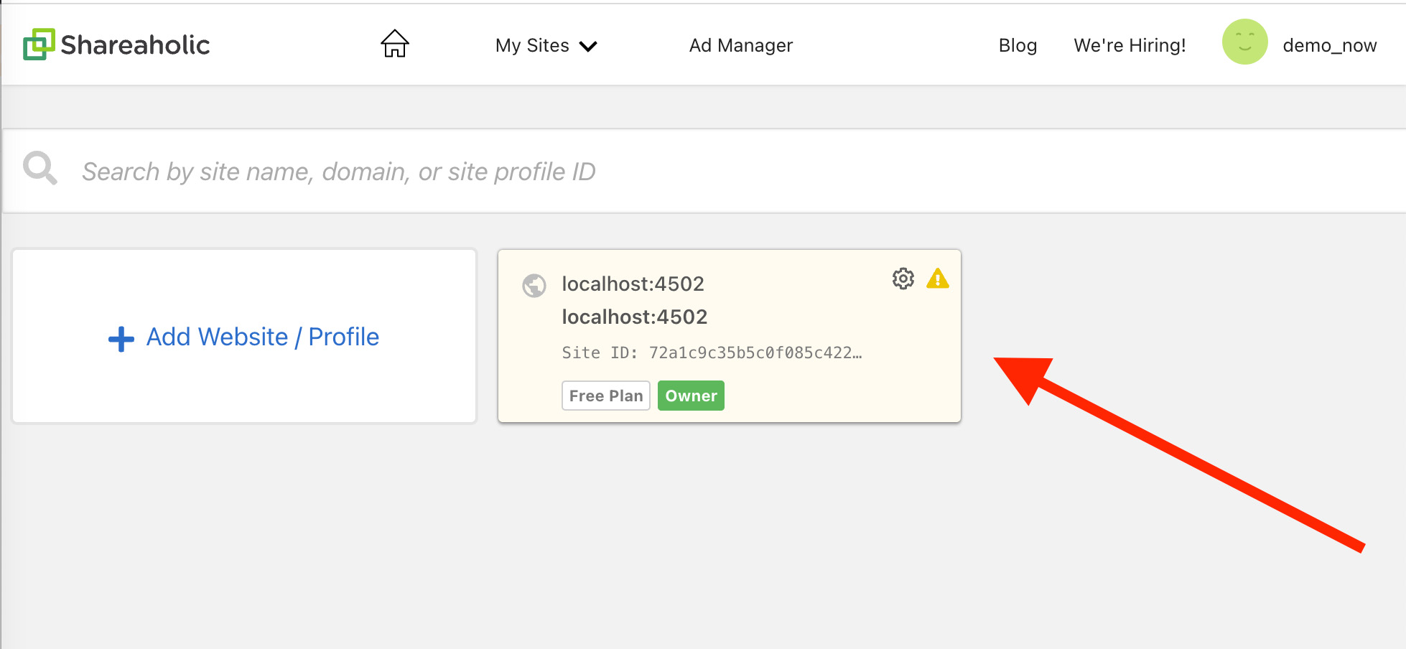This screenshot has height=649, width=1406.
Task: Click the My Sites chevron arrow
Action: click(588, 47)
